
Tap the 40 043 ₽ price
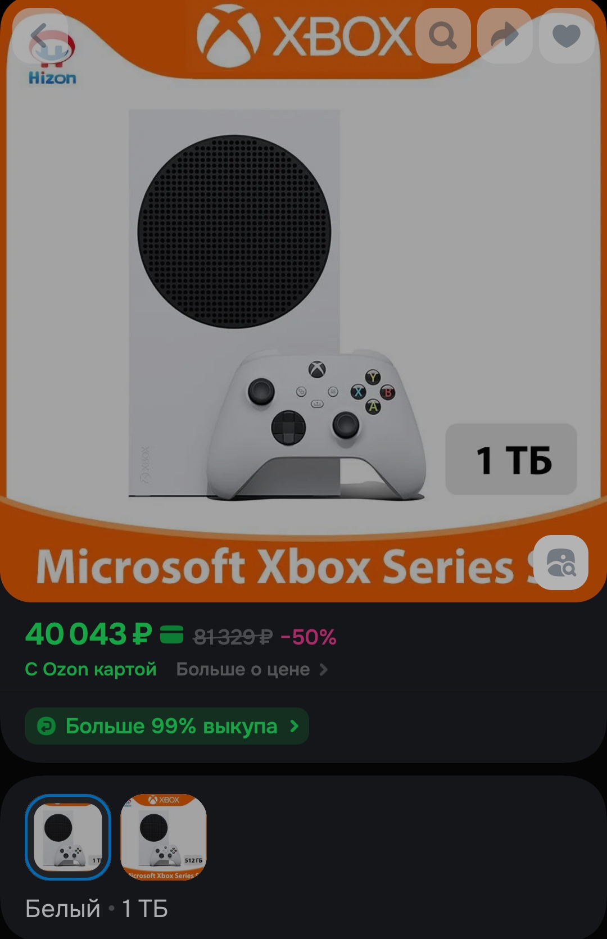tap(89, 634)
